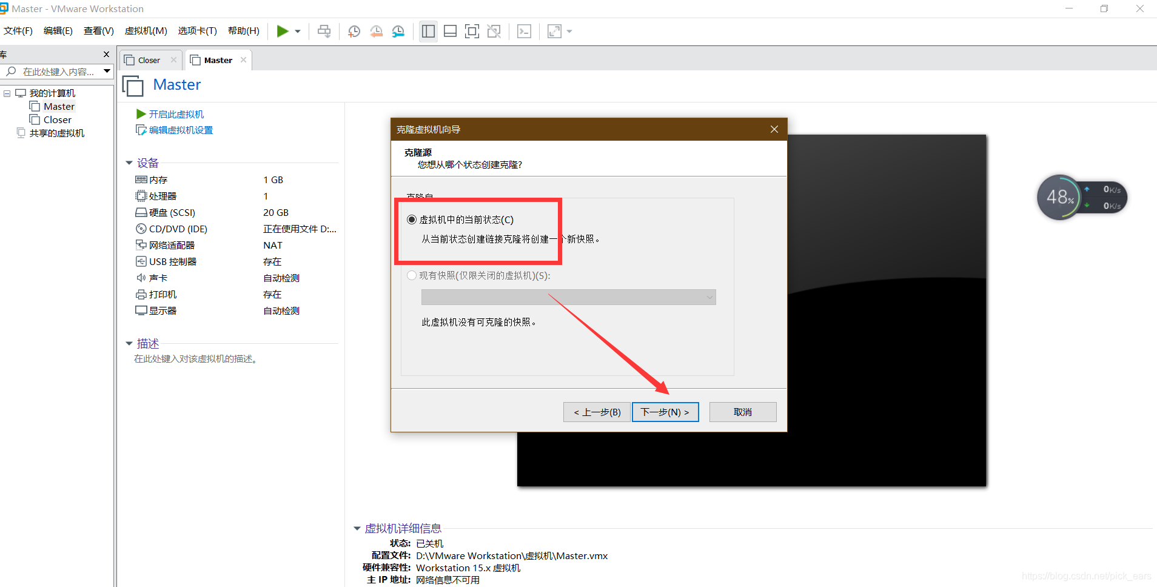Select 虚拟机中的当前状态(C) radio button
Screen dimensions: 1157x587
(412, 220)
